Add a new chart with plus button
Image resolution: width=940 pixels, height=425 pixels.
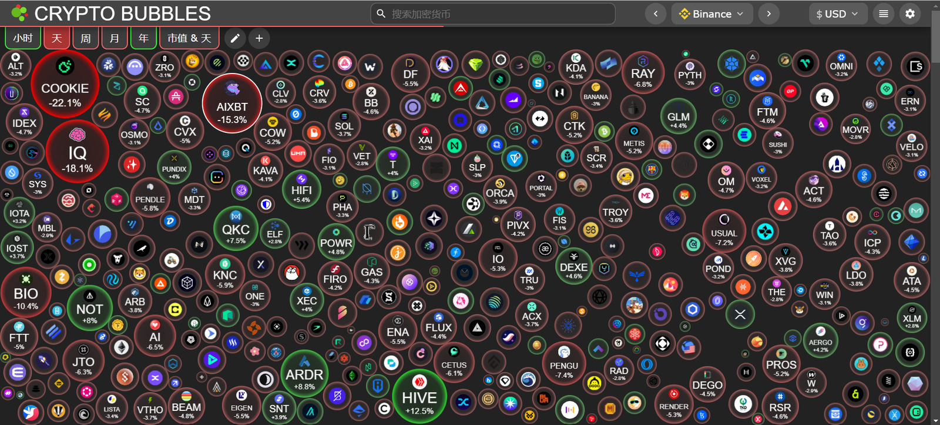pyautogui.click(x=259, y=38)
